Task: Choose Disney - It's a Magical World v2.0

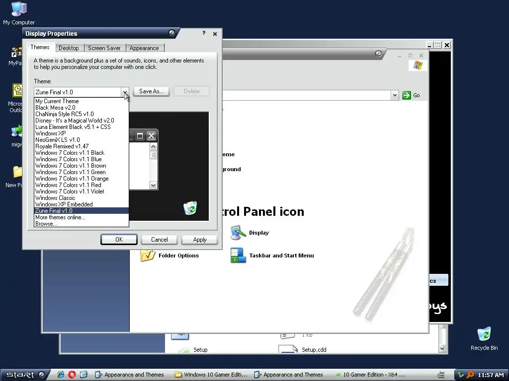Action: pos(82,121)
